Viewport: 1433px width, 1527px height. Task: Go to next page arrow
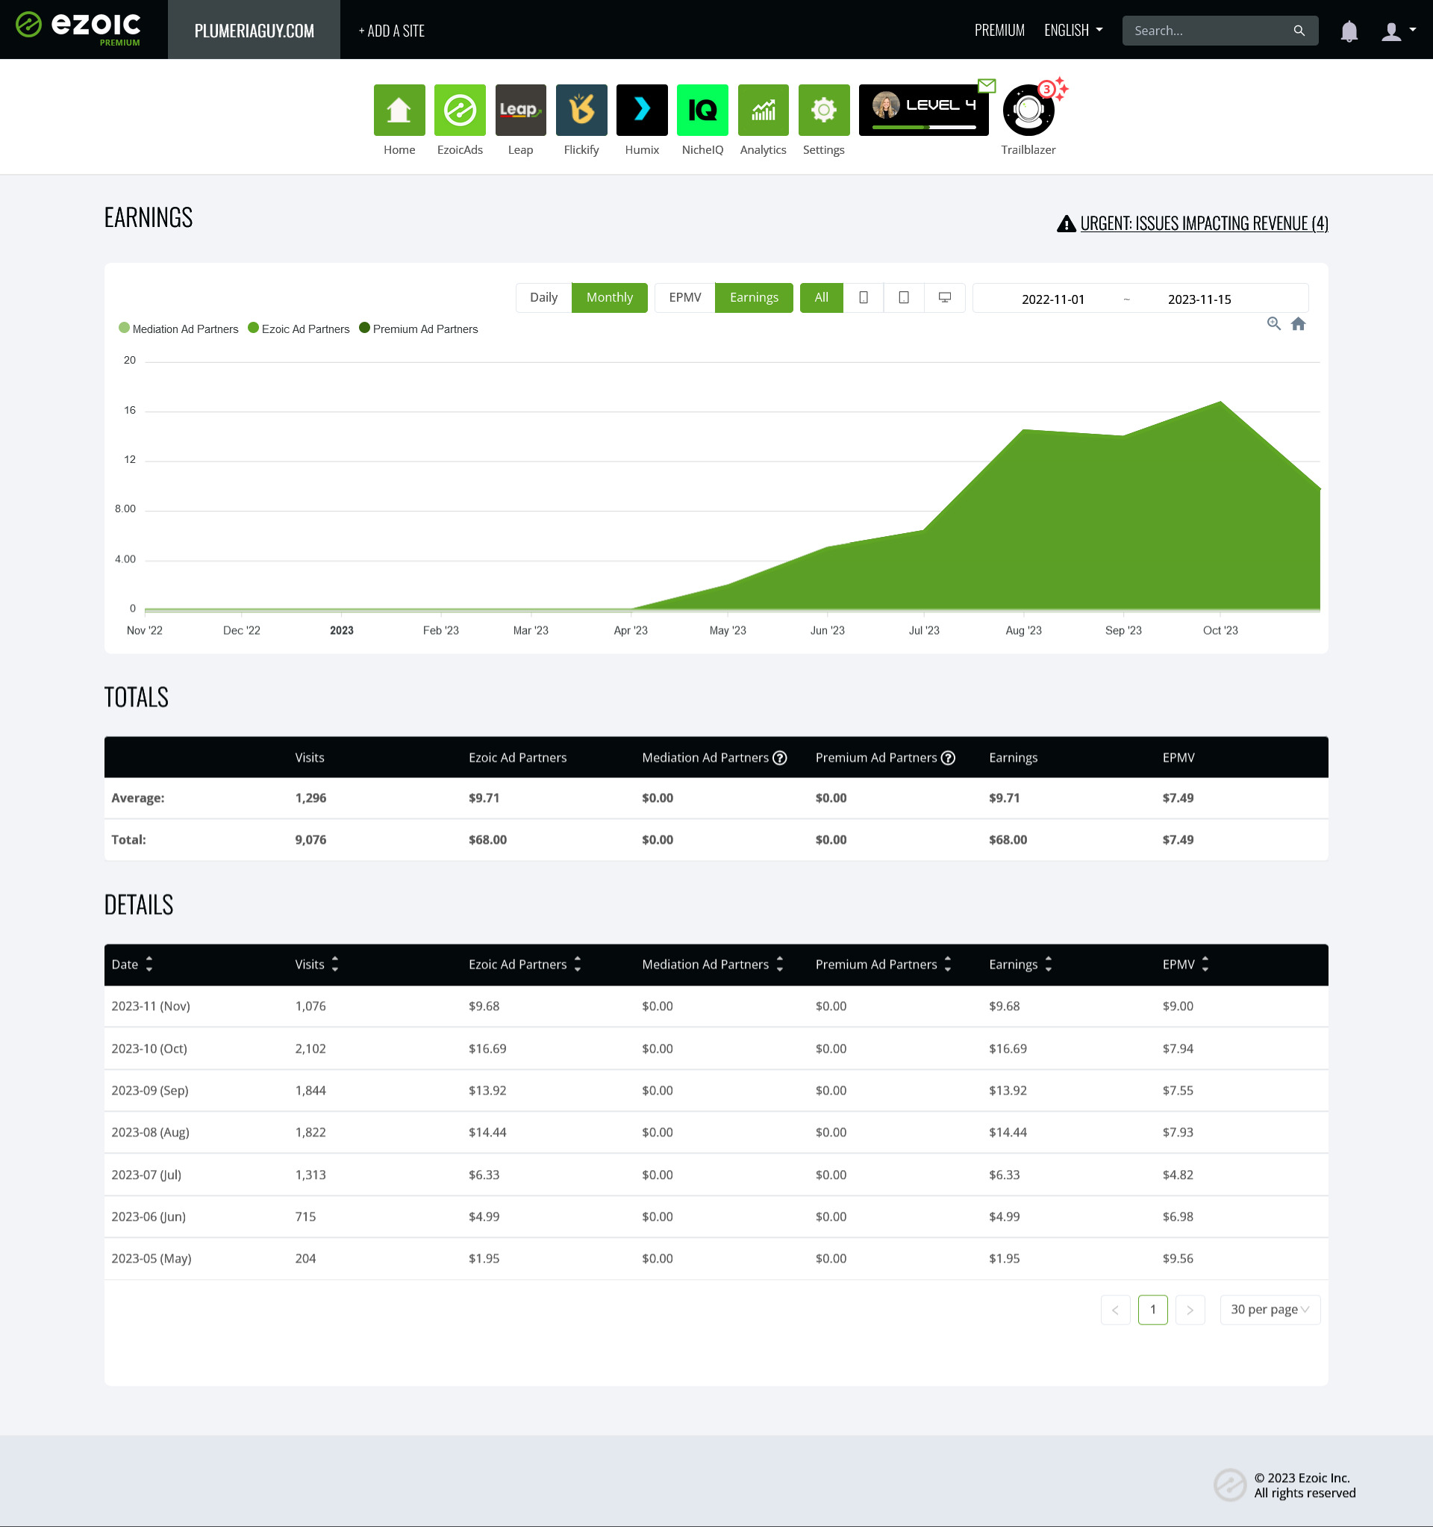pyautogui.click(x=1190, y=1310)
